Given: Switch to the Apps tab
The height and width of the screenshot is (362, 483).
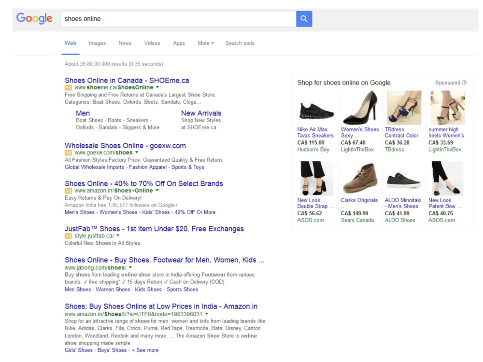Looking at the screenshot, I should pyautogui.click(x=179, y=43).
